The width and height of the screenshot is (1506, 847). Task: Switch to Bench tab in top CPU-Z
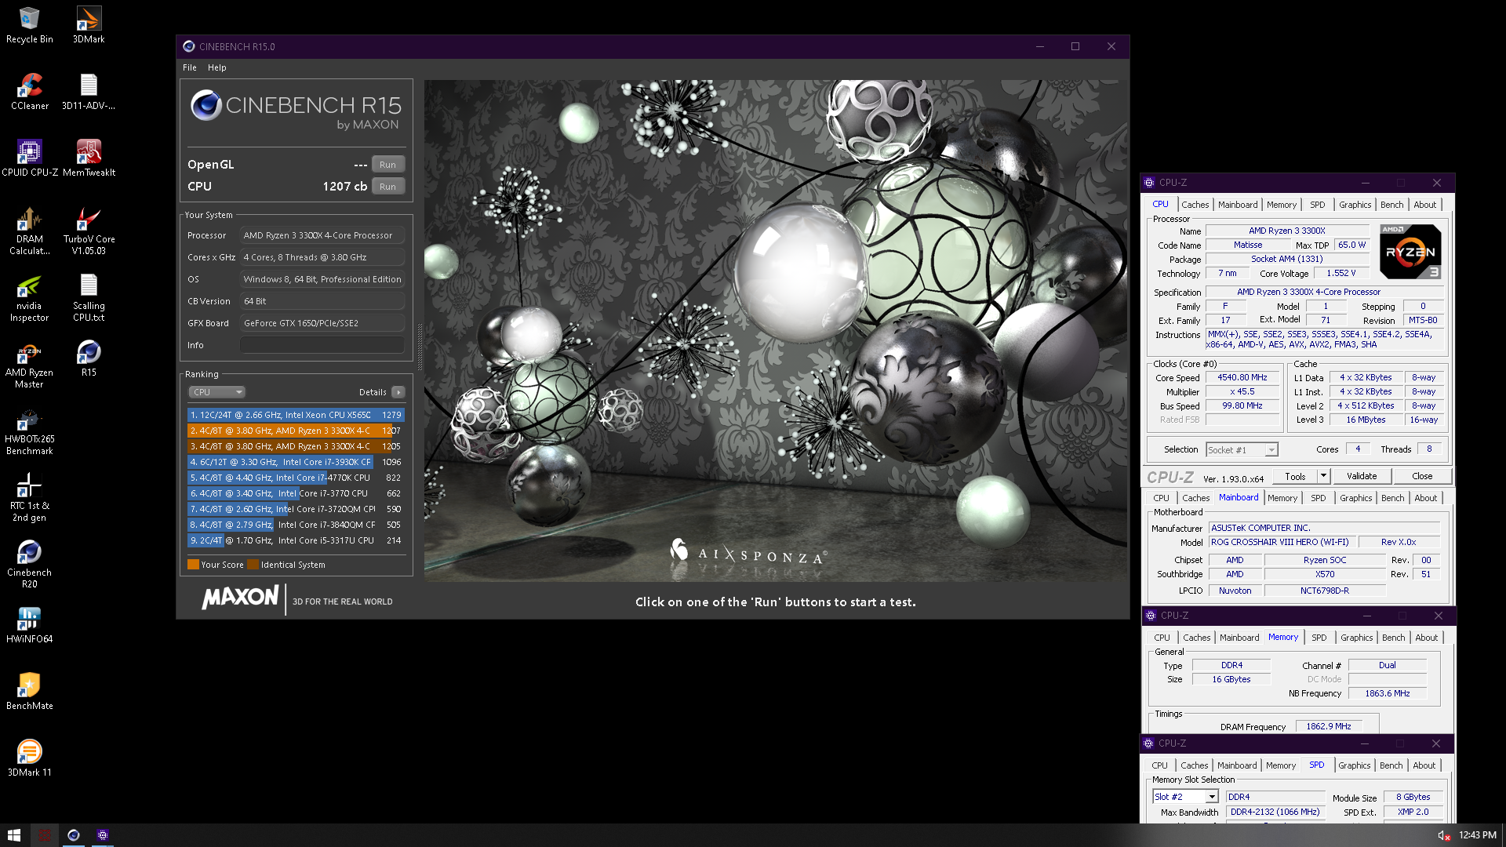point(1391,205)
